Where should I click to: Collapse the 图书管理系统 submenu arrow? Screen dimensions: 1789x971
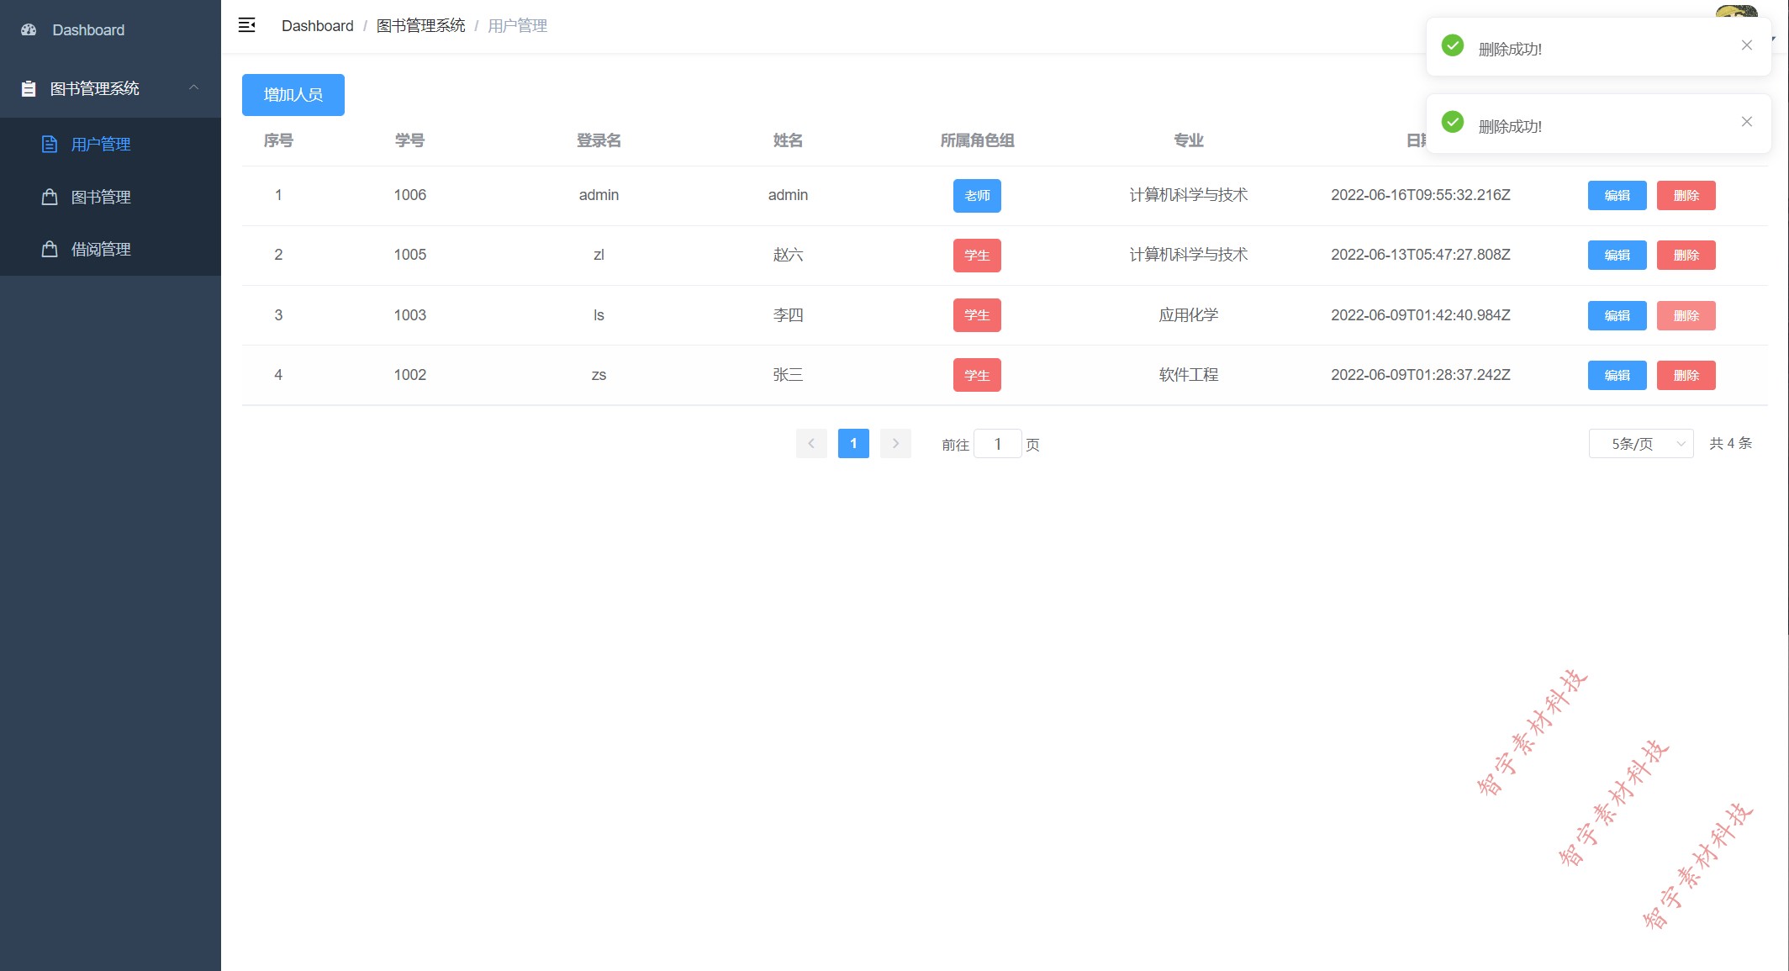(x=193, y=87)
